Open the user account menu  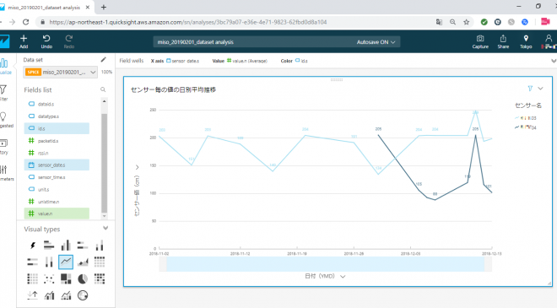tap(549, 41)
